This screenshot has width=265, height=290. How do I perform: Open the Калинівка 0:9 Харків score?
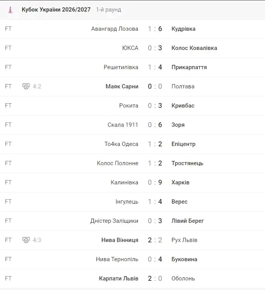tap(155, 182)
